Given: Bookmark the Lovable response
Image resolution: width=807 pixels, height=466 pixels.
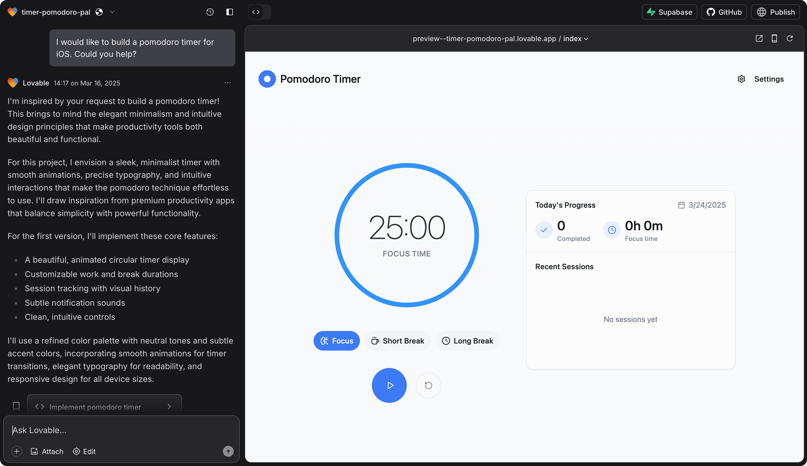Looking at the screenshot, I should pos(16,406).
